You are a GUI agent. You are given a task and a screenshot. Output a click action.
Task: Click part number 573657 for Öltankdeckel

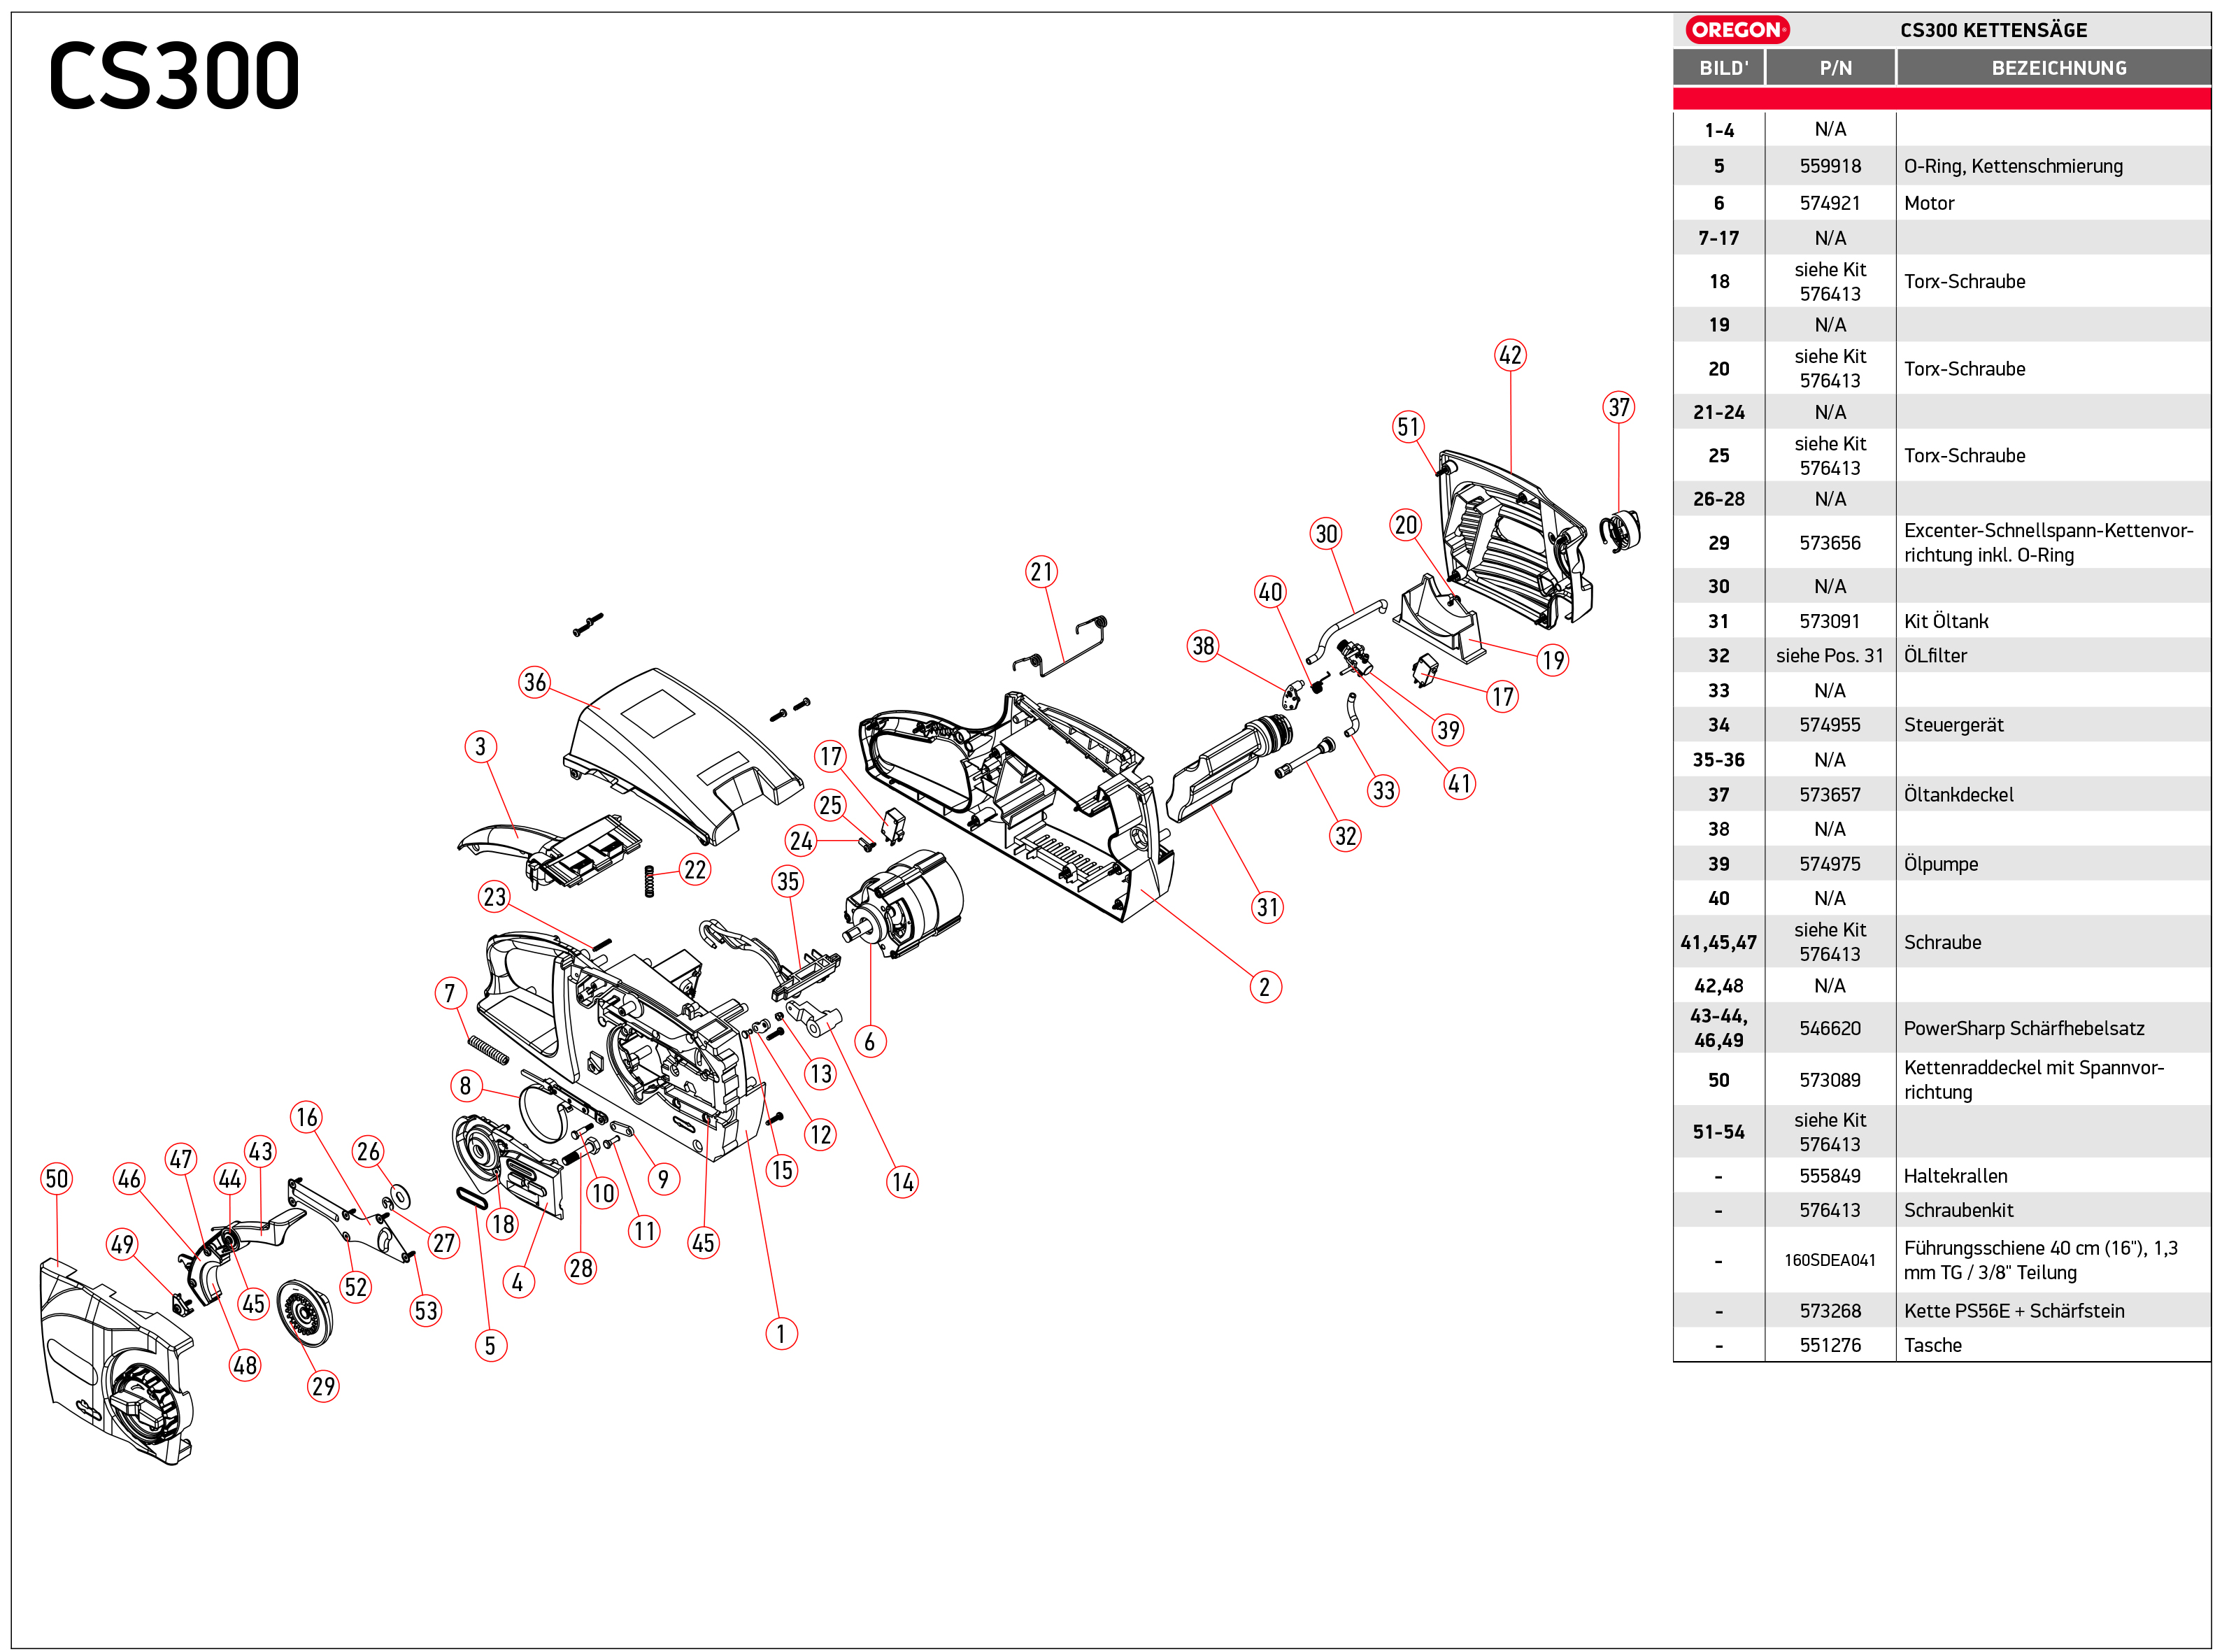click(x=1830, y=795)
